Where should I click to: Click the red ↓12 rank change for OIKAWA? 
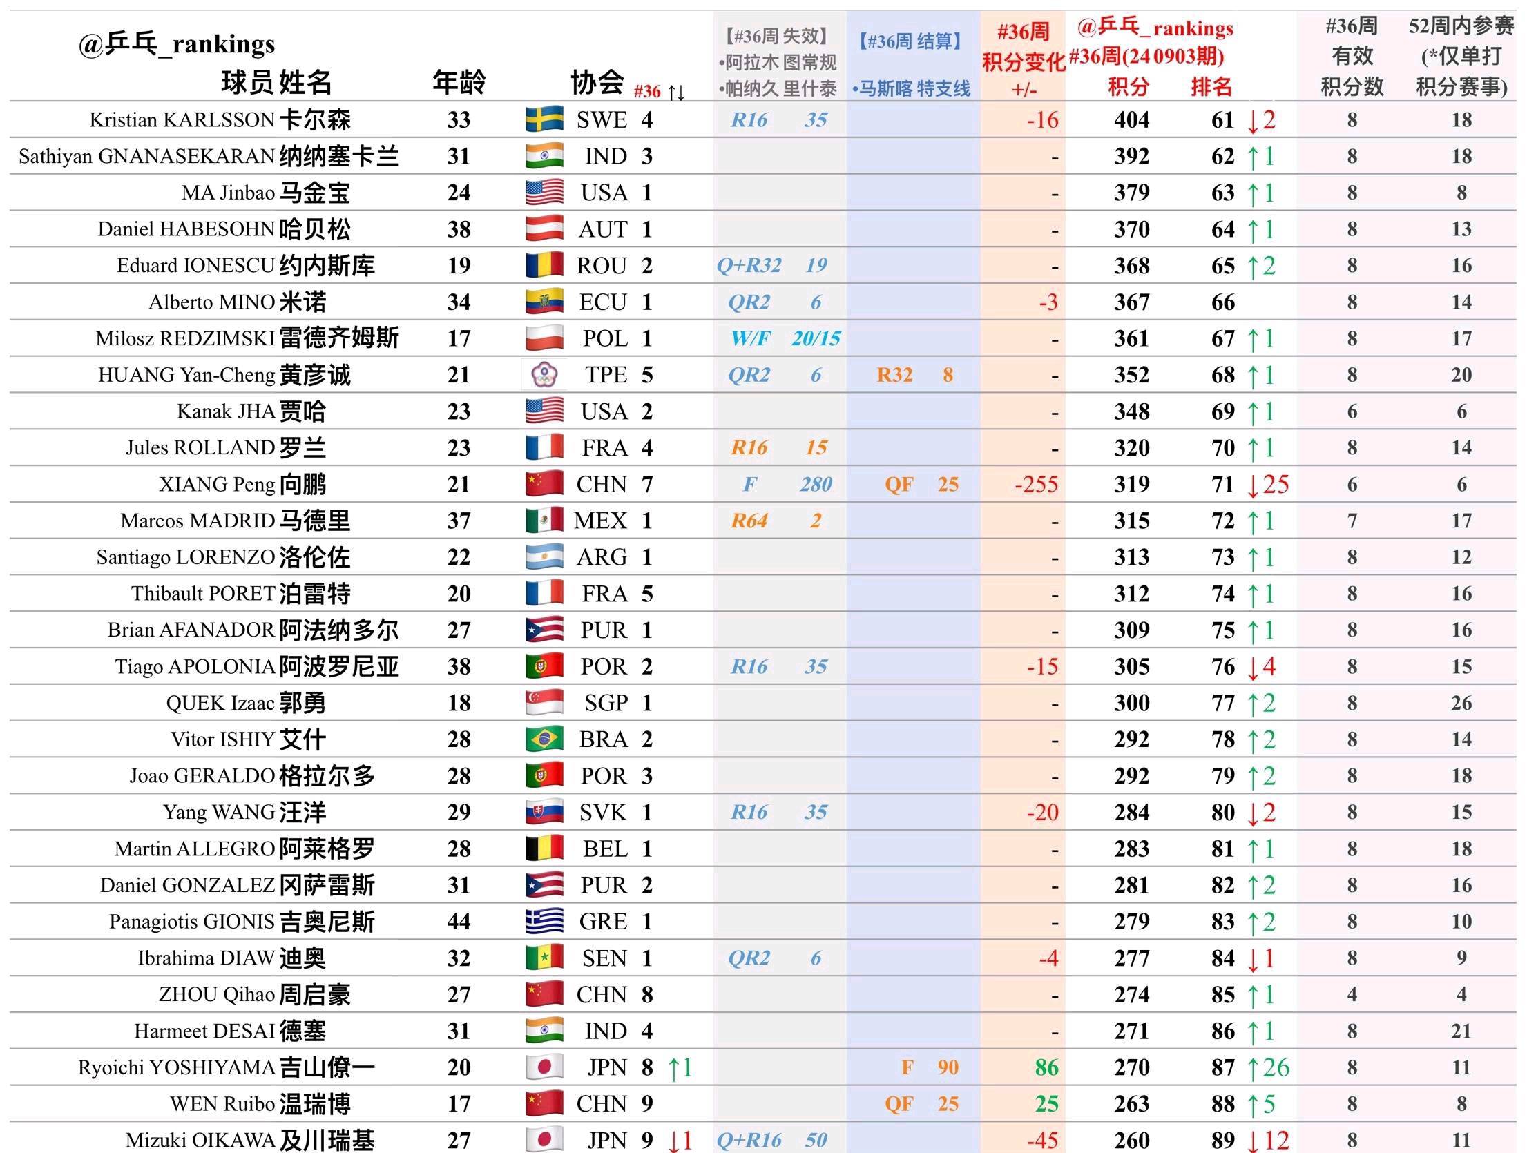[x=1268, y=1140]
